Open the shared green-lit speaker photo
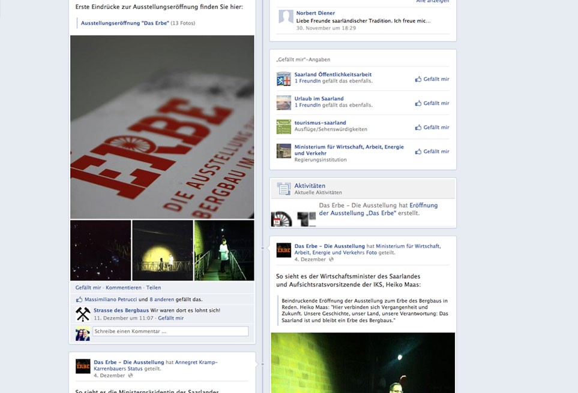This screenshot has width=578, height=393. tap(363, 363)
